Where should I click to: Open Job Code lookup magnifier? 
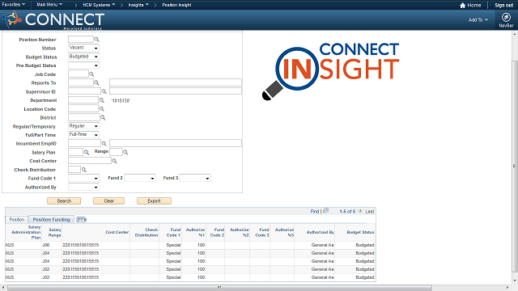coord(91,74)
